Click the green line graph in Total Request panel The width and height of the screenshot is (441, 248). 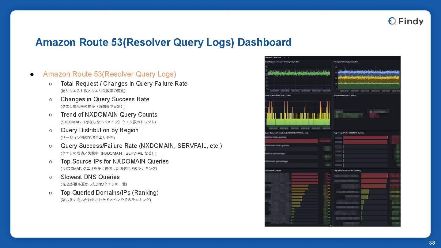pyautogui.click(x=299, y=73)
